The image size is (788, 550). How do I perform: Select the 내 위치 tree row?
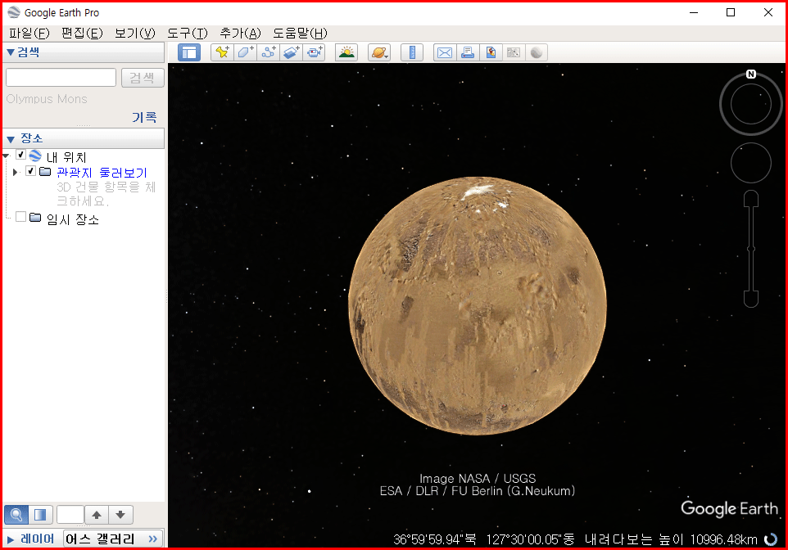click(x=66, y=157)
